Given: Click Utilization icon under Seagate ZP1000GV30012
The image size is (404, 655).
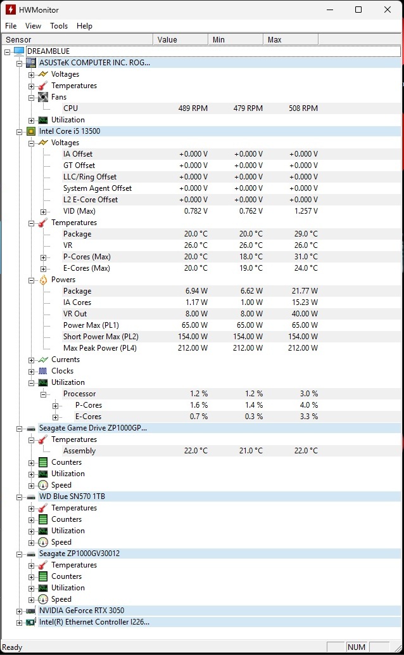Looking at the screenshot, I should 43,588.
